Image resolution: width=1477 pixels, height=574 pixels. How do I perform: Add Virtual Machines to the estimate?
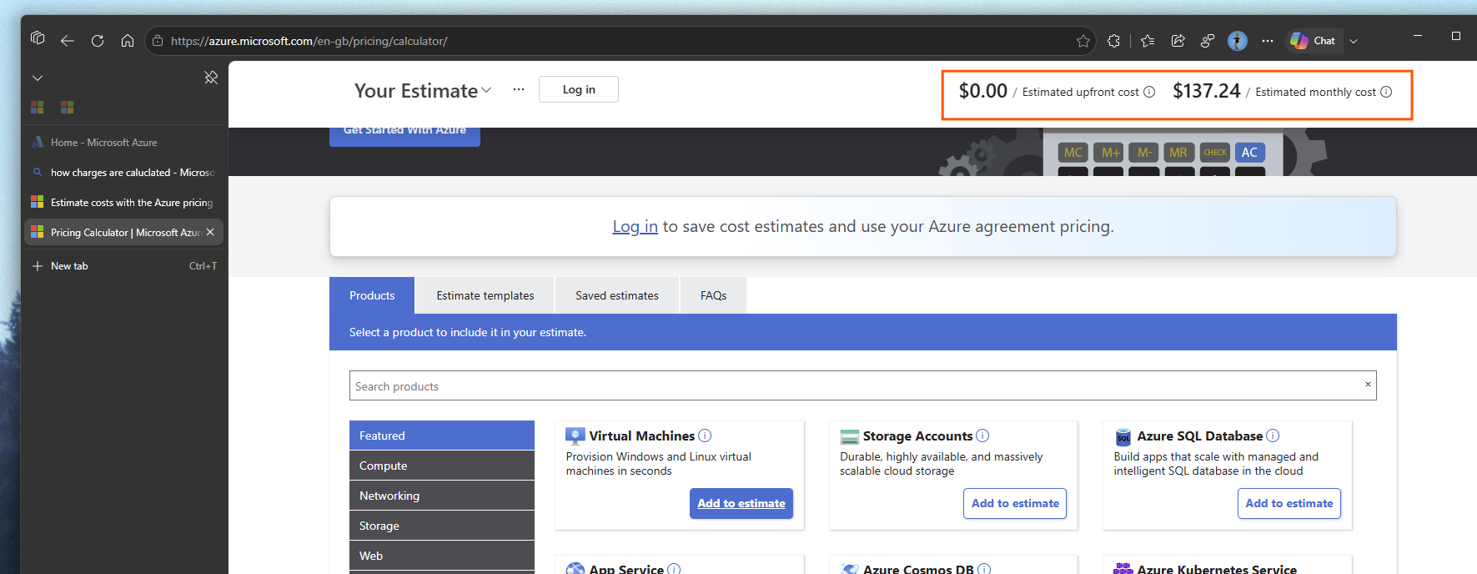[741, 503]
